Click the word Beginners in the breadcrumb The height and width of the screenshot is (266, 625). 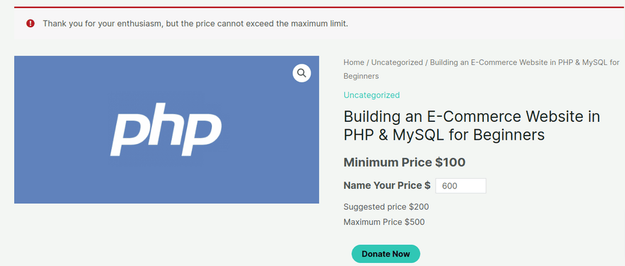coord(361,76)
